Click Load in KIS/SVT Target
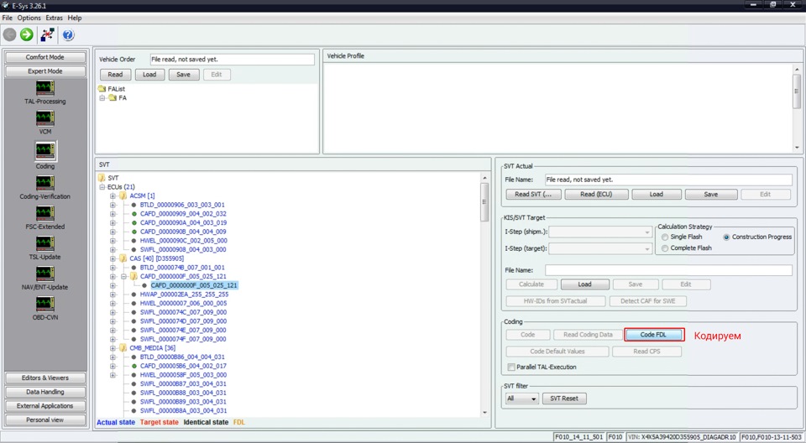 (585, 284)
